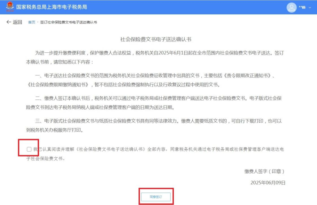
Task: Tick the agreement checkbox for 已认真阅读并理解
Action: (29, 149)
